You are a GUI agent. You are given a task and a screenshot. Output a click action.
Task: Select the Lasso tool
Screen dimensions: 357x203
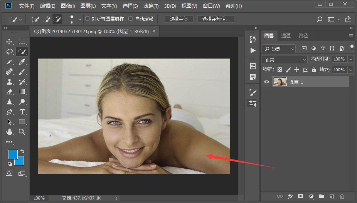pos(9,52)
